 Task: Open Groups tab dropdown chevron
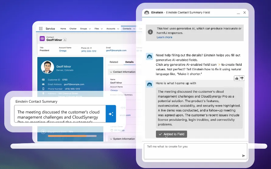90,29
